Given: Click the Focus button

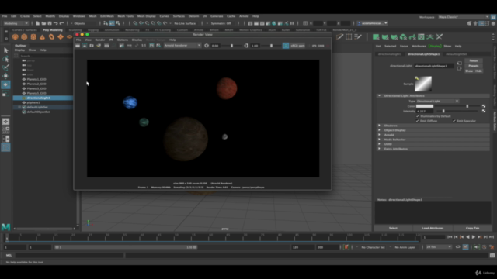Looking at the screenshot, I should [474, 60].
